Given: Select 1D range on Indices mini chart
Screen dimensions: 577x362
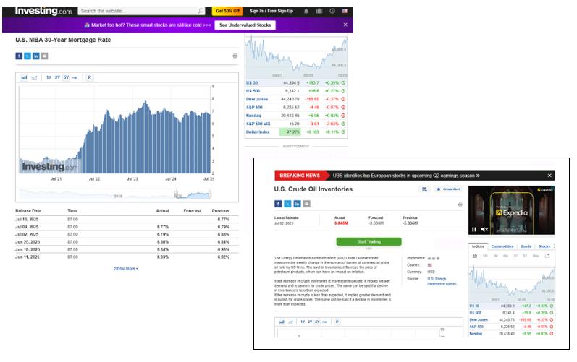Looking at the screenshot, I should pyautogui.click(x=475, y=256).
